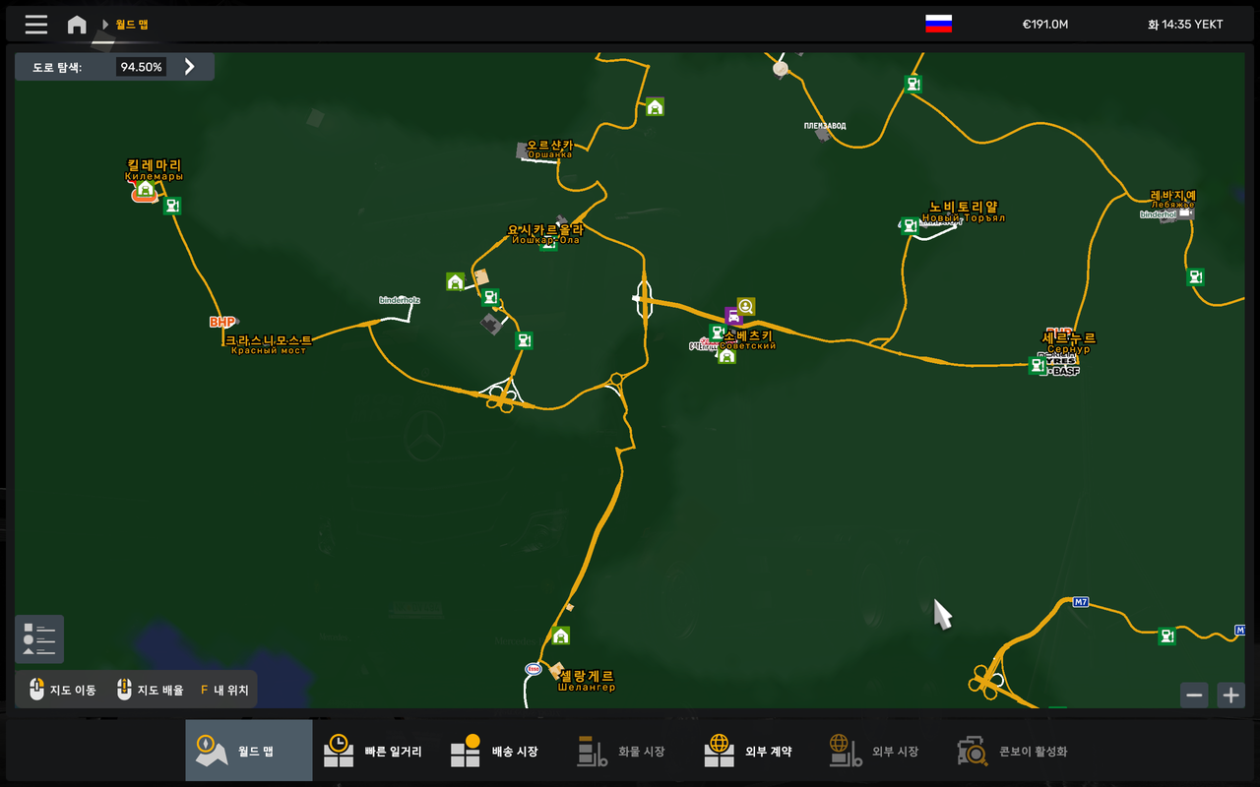Toggle the map legend panel
The height and width of the screenshot is (787, 1260).
pos(38,638)
